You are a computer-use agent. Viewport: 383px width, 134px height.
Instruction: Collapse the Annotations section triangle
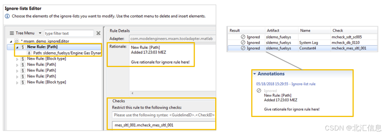click(x=255, y=74)
